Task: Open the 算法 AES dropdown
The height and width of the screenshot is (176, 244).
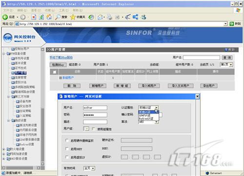Action: pyautogui.click(x=148, y=122)
